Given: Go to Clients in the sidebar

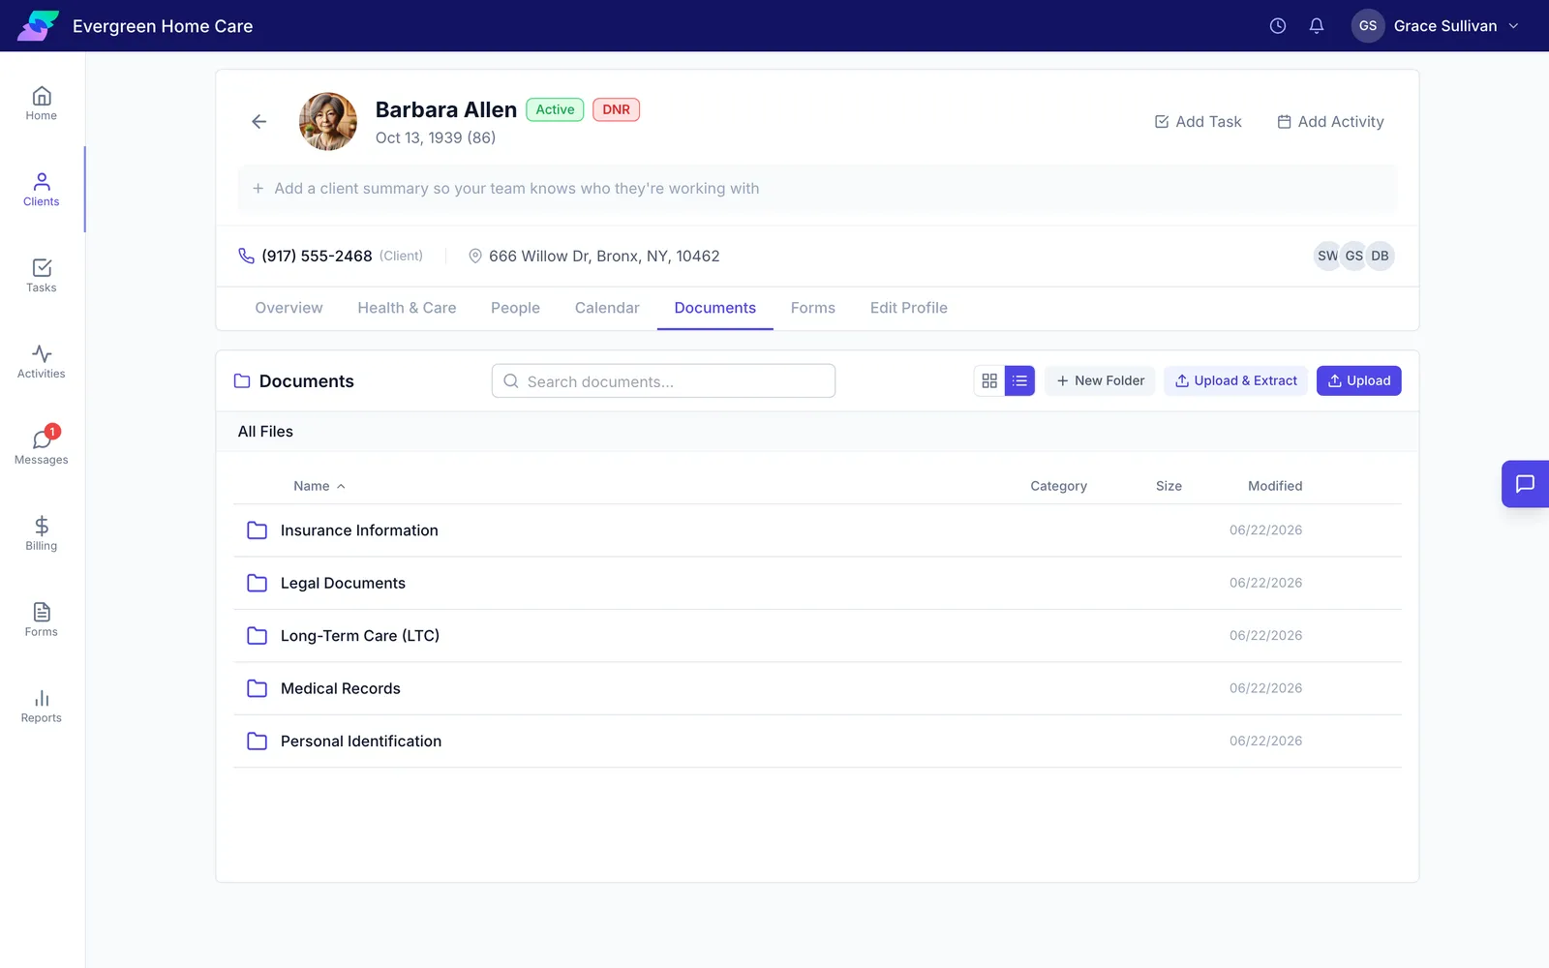Looking at the screenshot, I should pyautogui.click(x=41, y=190).
